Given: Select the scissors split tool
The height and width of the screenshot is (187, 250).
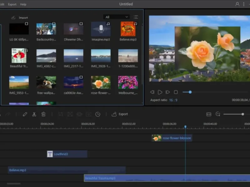Looking at the screenshot, I should click(x=34, y=114).
